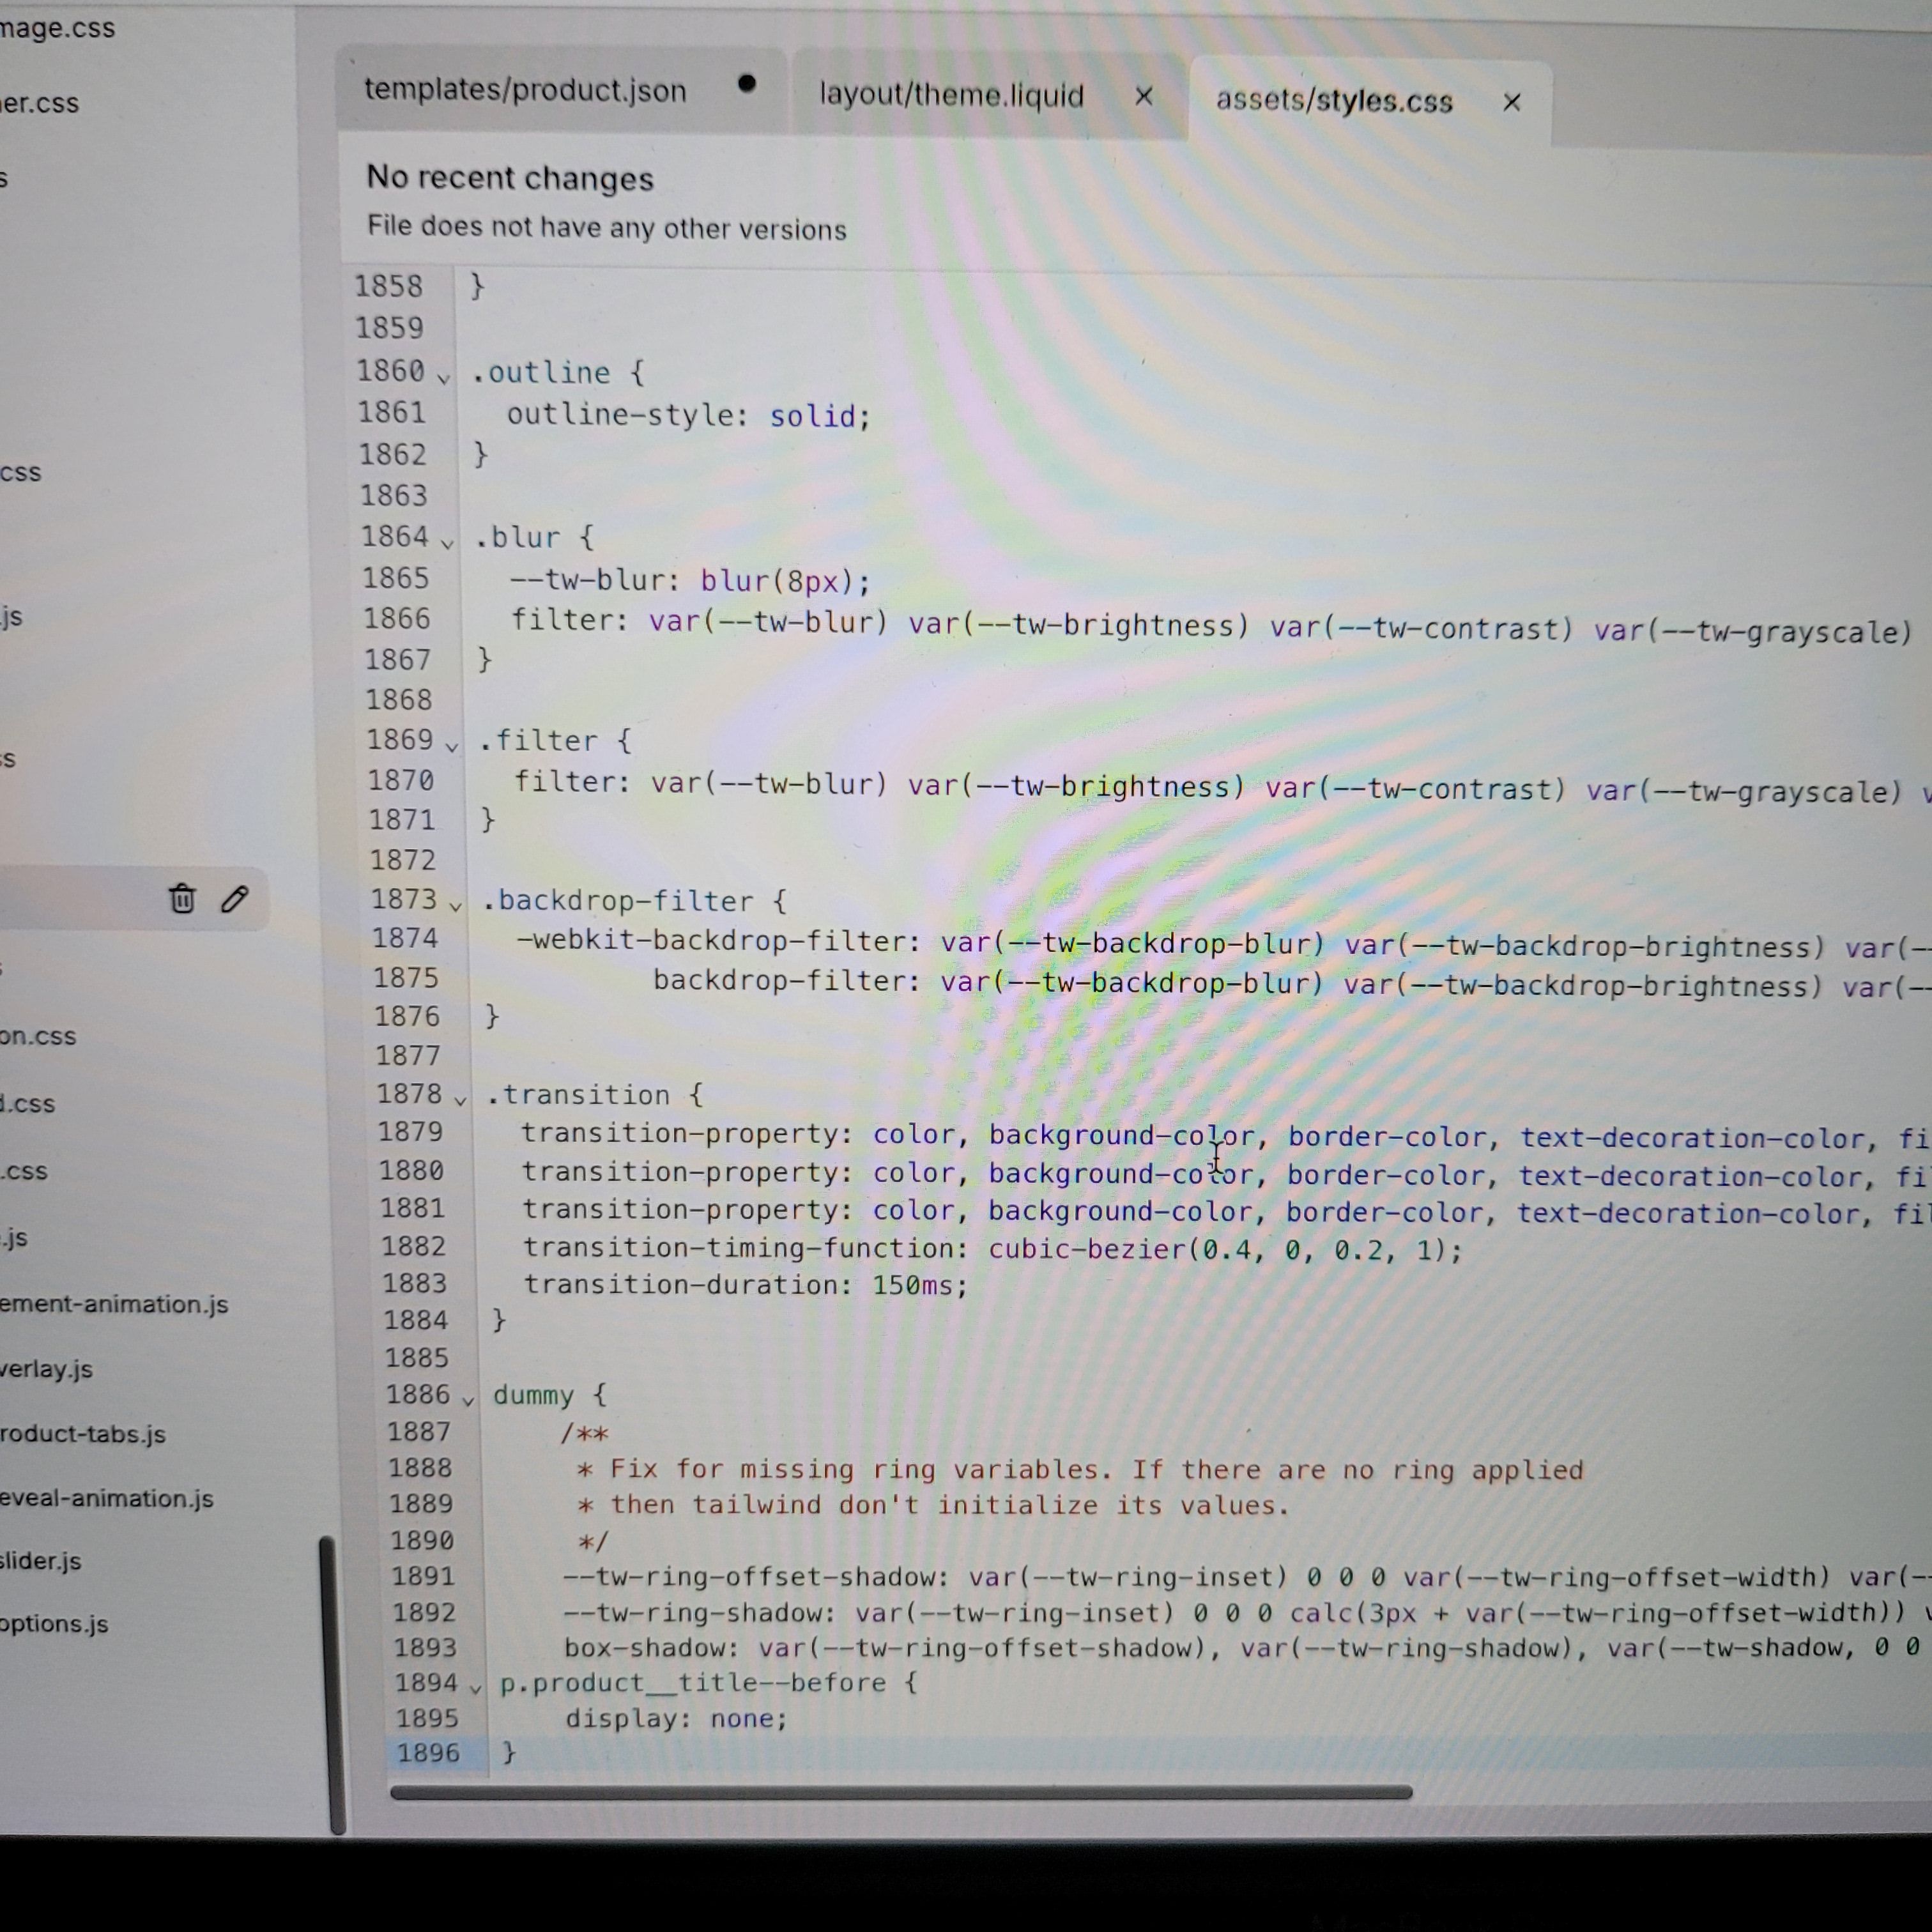Open product-tabs.js file in sidebar
1932x1932 pixels.
tap(83, 1434)
